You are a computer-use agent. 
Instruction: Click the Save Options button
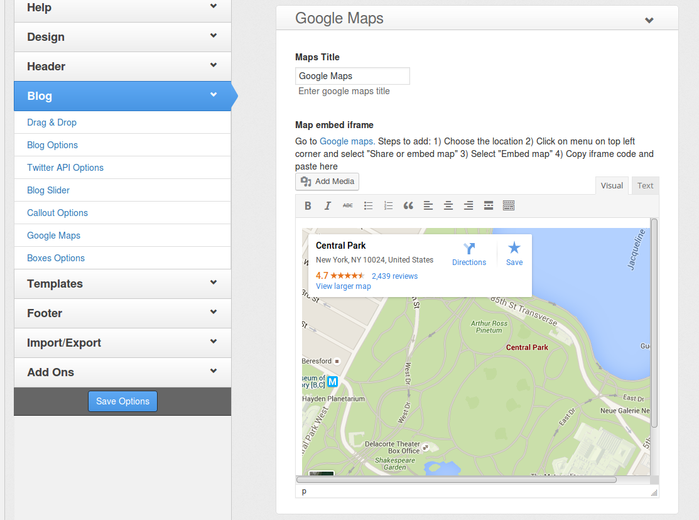pos(122,401)
